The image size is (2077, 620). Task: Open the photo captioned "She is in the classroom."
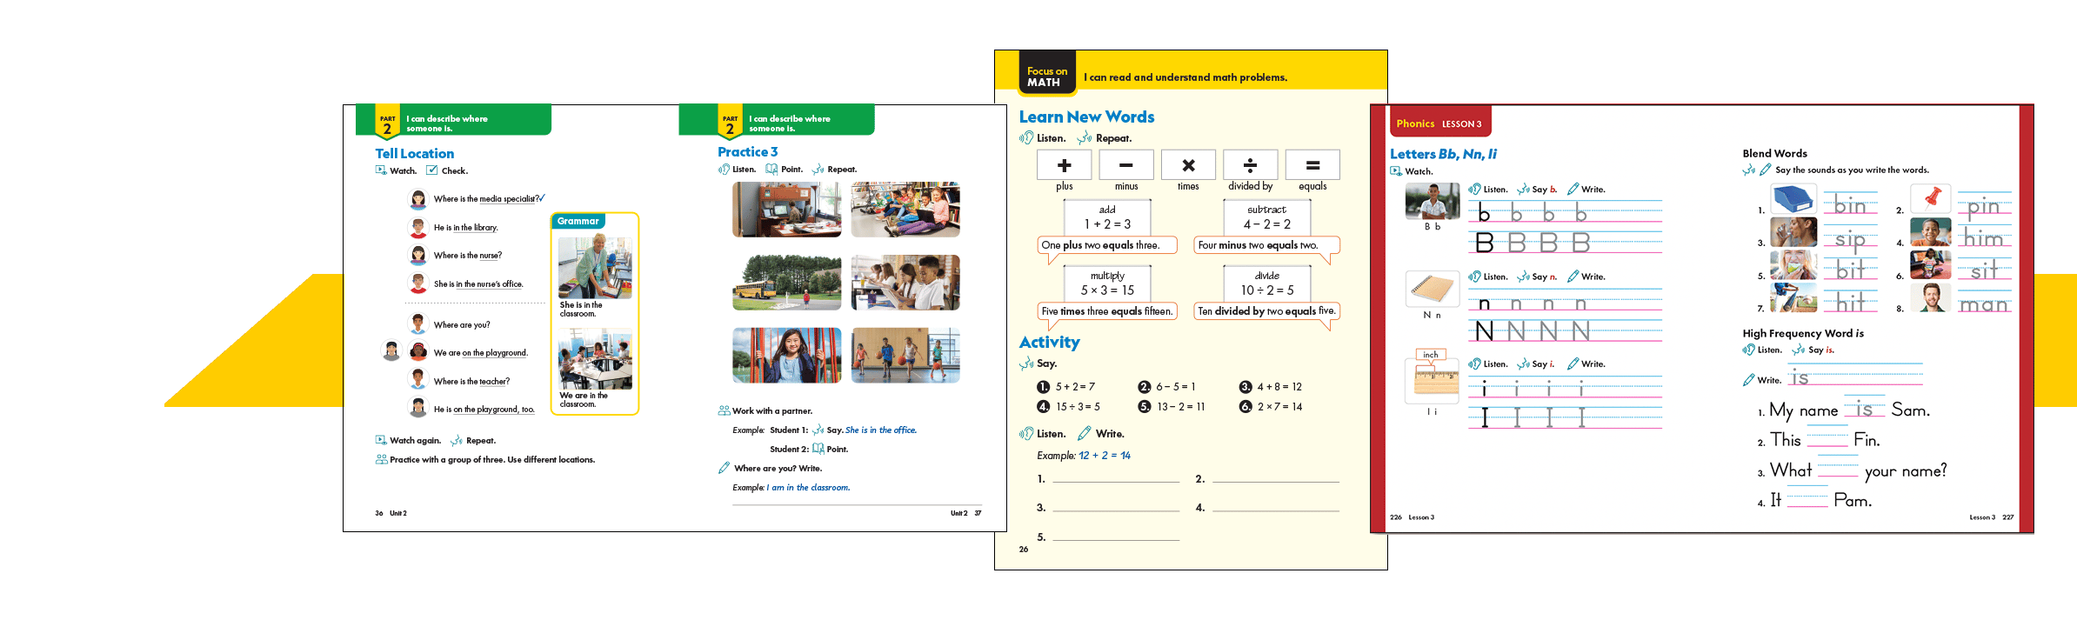coord(595,268)
